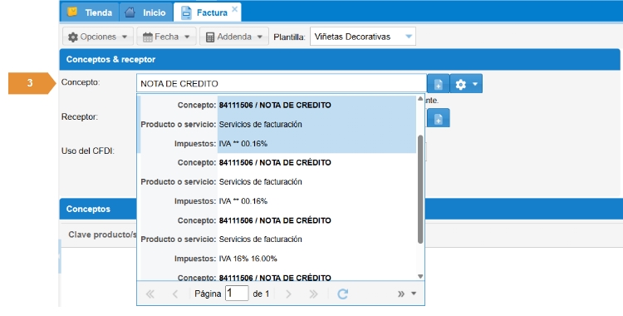
Task: Go to first page in pager
Action: click(150, 294)
